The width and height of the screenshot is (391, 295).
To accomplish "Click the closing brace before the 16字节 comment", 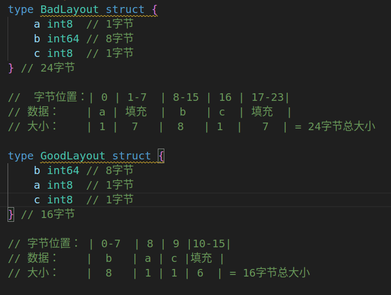I will [11, 214].
